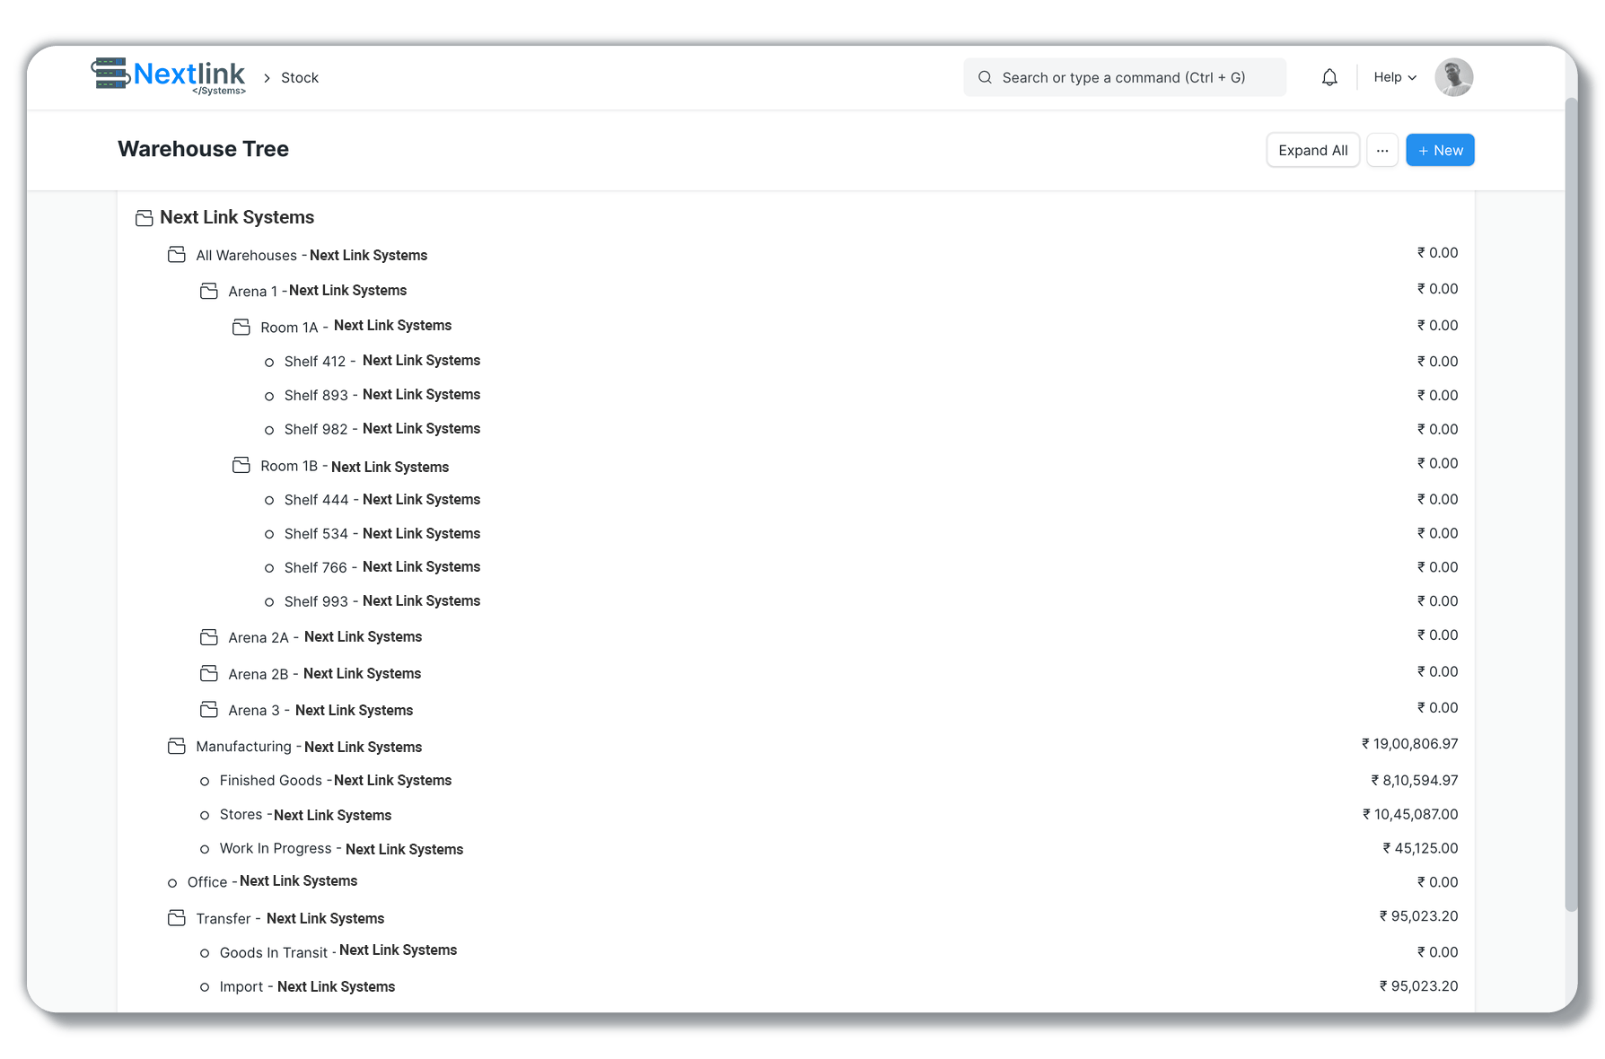The width and height of the screenshot is (1605, 1059).
Task: Click the vertical page scrollbar
Action: pos(1571,503)
